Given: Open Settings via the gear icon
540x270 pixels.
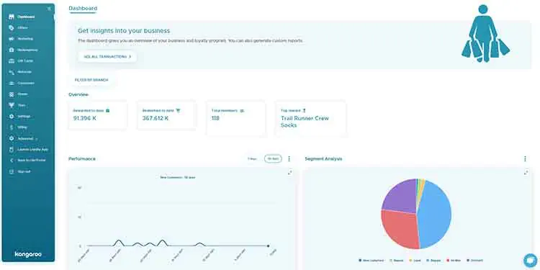Looking at the screenshot, I should [12, 116].
